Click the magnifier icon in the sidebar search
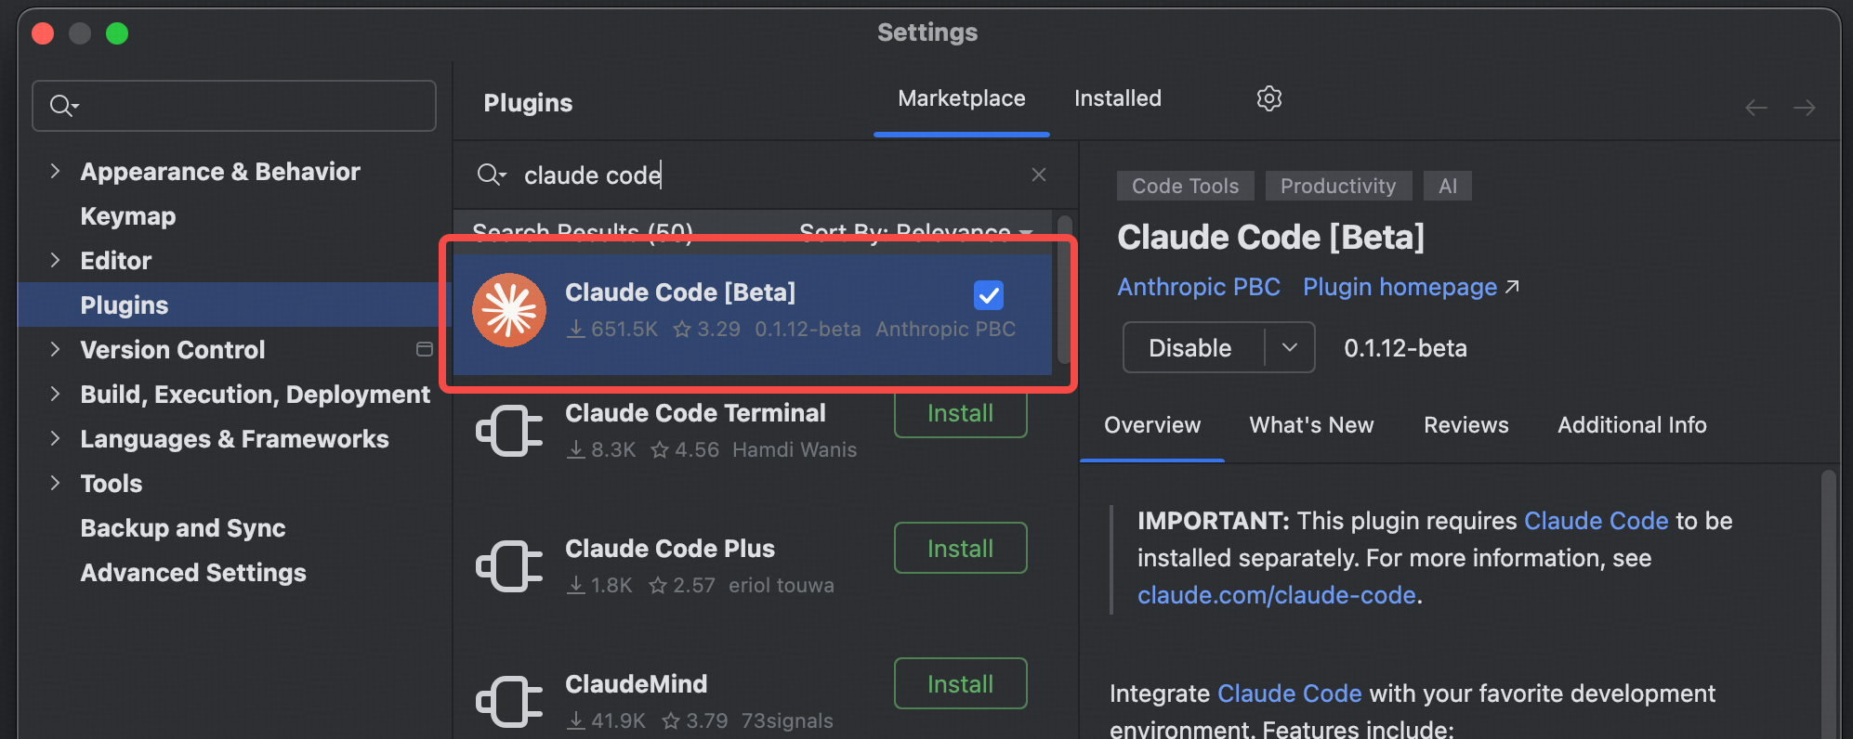Viewport: 1853px width, 739px height. tap(61, 105)
